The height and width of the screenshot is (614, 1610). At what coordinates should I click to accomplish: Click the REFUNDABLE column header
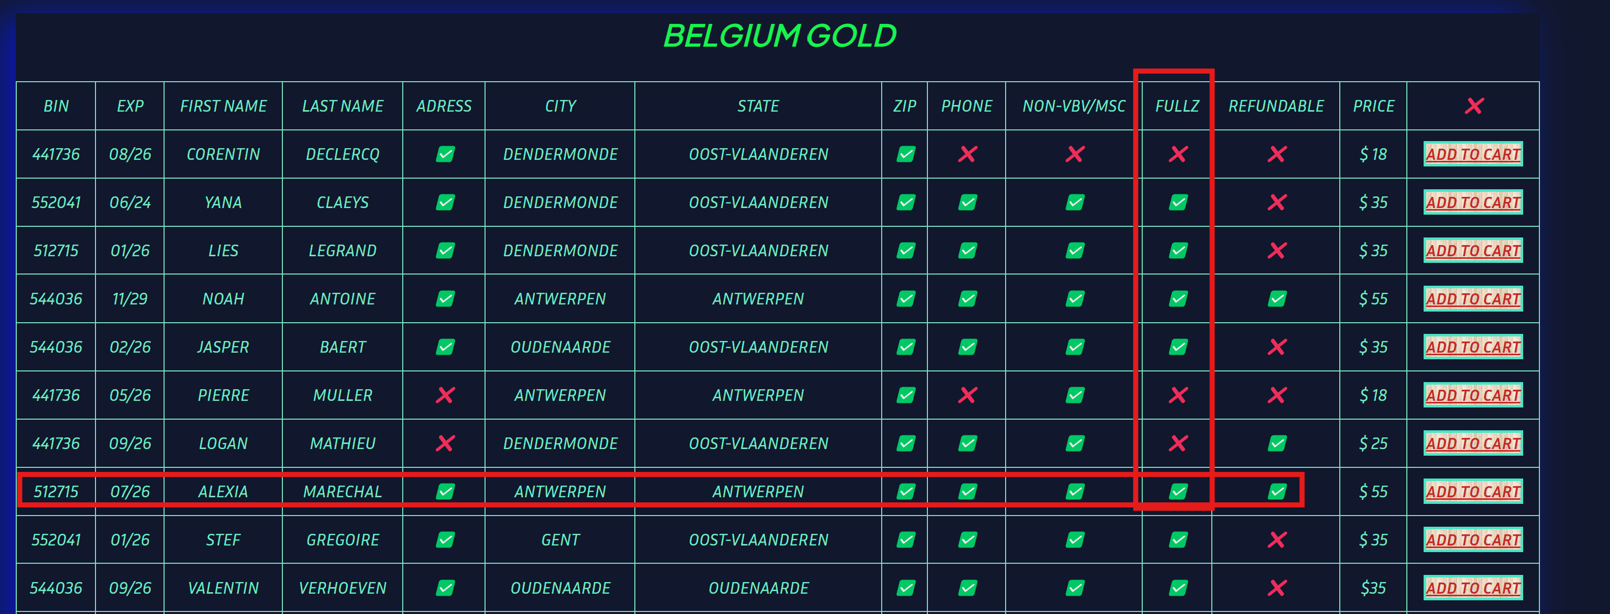tap(1276, 106)
